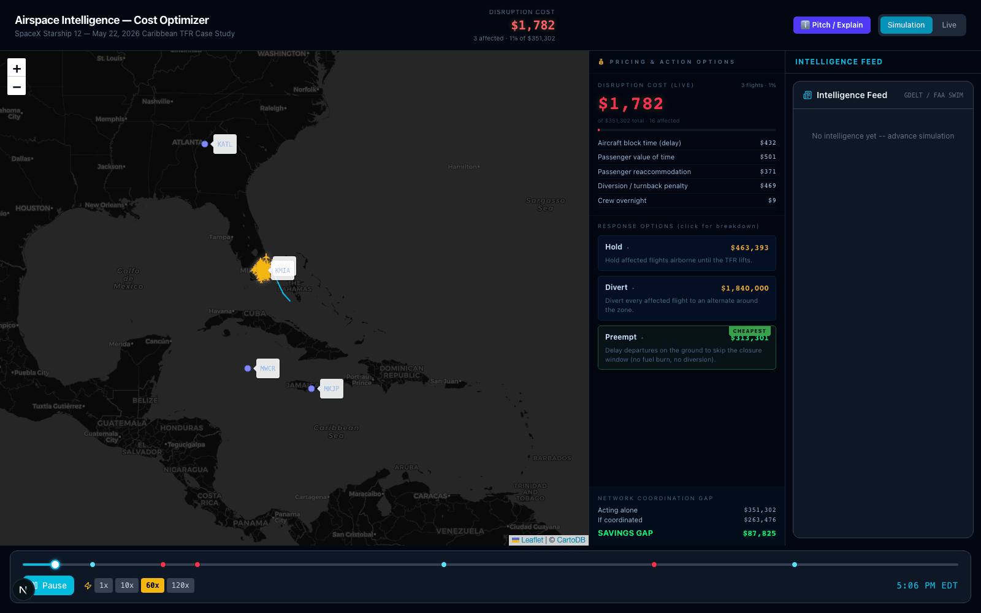The height and width of the screenshot is (613, 981).
Task: Click the Leaflet flag icon in attribution
Action: pos(516,540)
